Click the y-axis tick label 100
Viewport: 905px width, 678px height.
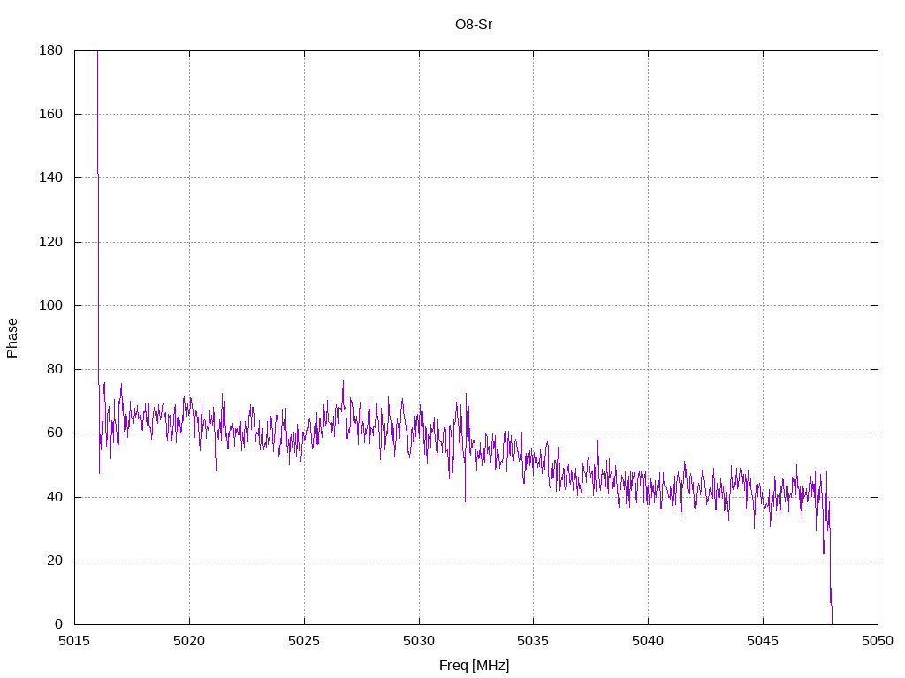click(x=50, y=305)
